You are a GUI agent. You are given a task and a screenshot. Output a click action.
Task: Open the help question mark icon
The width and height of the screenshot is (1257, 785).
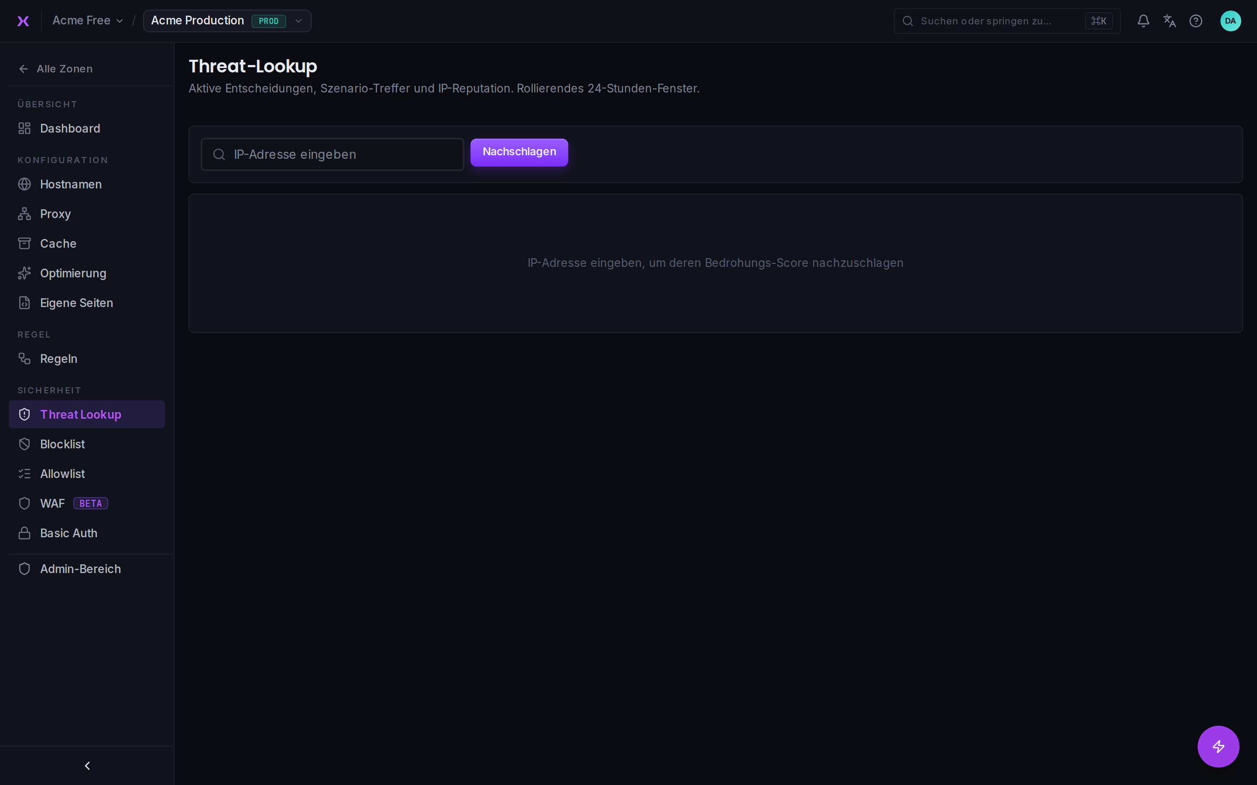pyautogui.click(x=1196, y=21)
